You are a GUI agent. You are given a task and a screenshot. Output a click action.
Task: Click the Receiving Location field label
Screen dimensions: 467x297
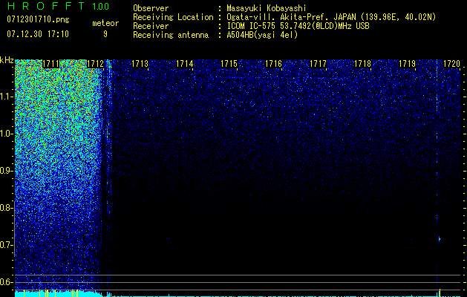pyautogui.click(x=173, y=18)
